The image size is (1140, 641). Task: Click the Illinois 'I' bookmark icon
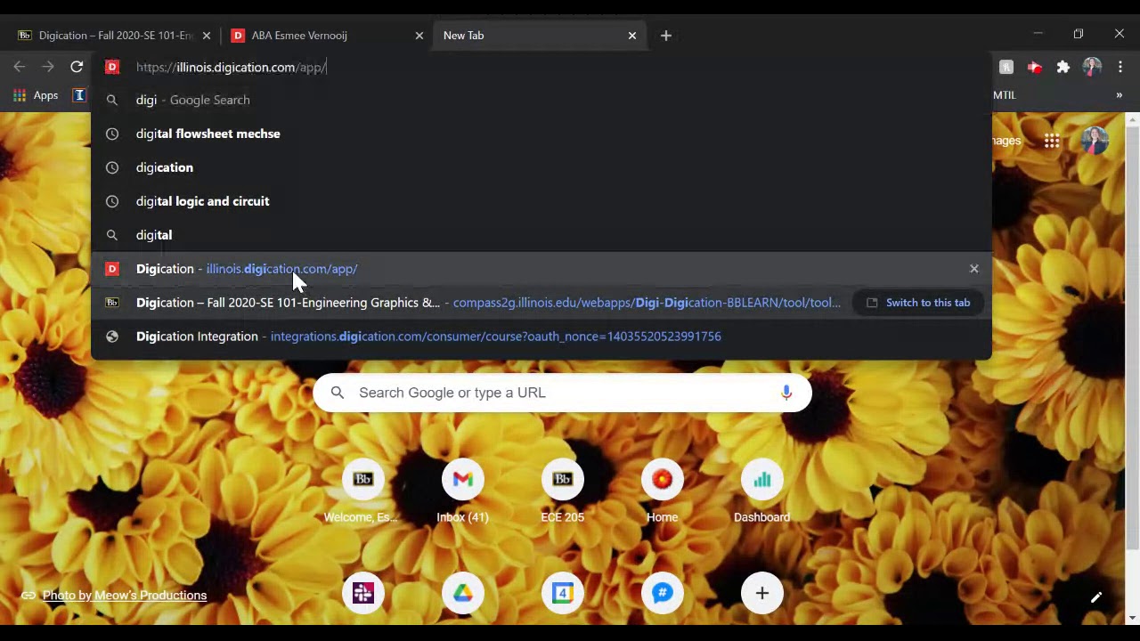tap(79, 95)
